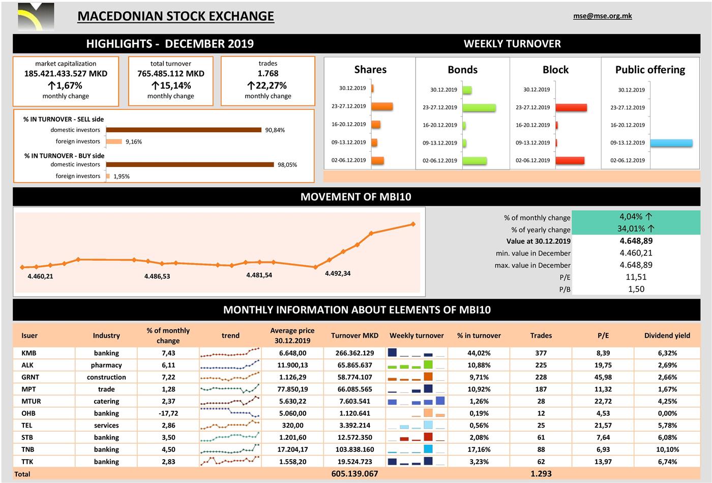Click the Macedonian Stock Exchange logo
Image resolution: width=712 pixels, height=483 pixels.
(x=36, y=17)
